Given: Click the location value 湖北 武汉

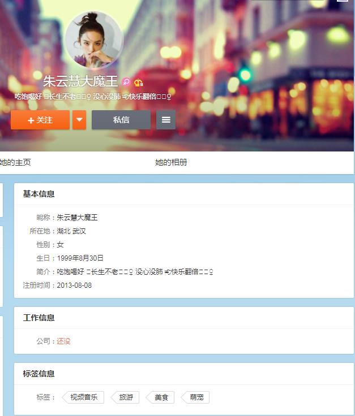Looking at the screenshot, I should (71, 231).
